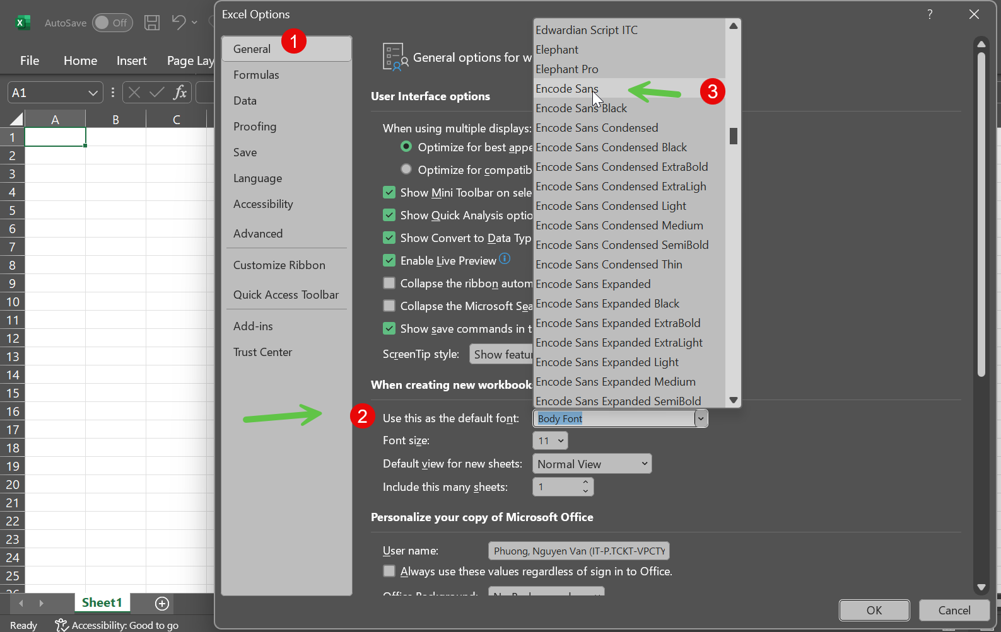Close the Excel Options dialog
The height and width of the screenshot is (632, 1001).
(974, 14)
